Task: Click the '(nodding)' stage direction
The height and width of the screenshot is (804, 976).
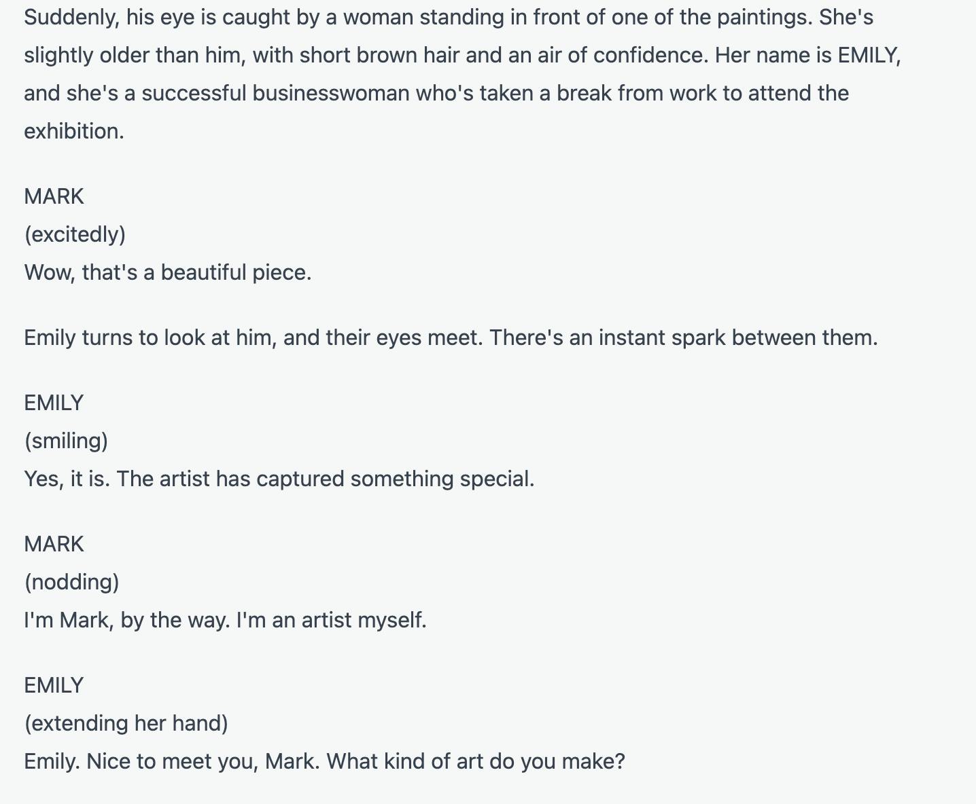Action: pos(71,582)
